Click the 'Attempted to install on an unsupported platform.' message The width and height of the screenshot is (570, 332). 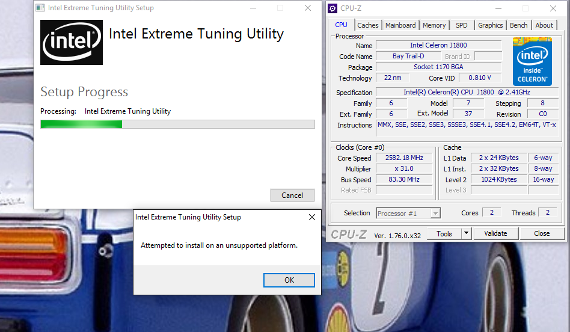coord(219,245)
